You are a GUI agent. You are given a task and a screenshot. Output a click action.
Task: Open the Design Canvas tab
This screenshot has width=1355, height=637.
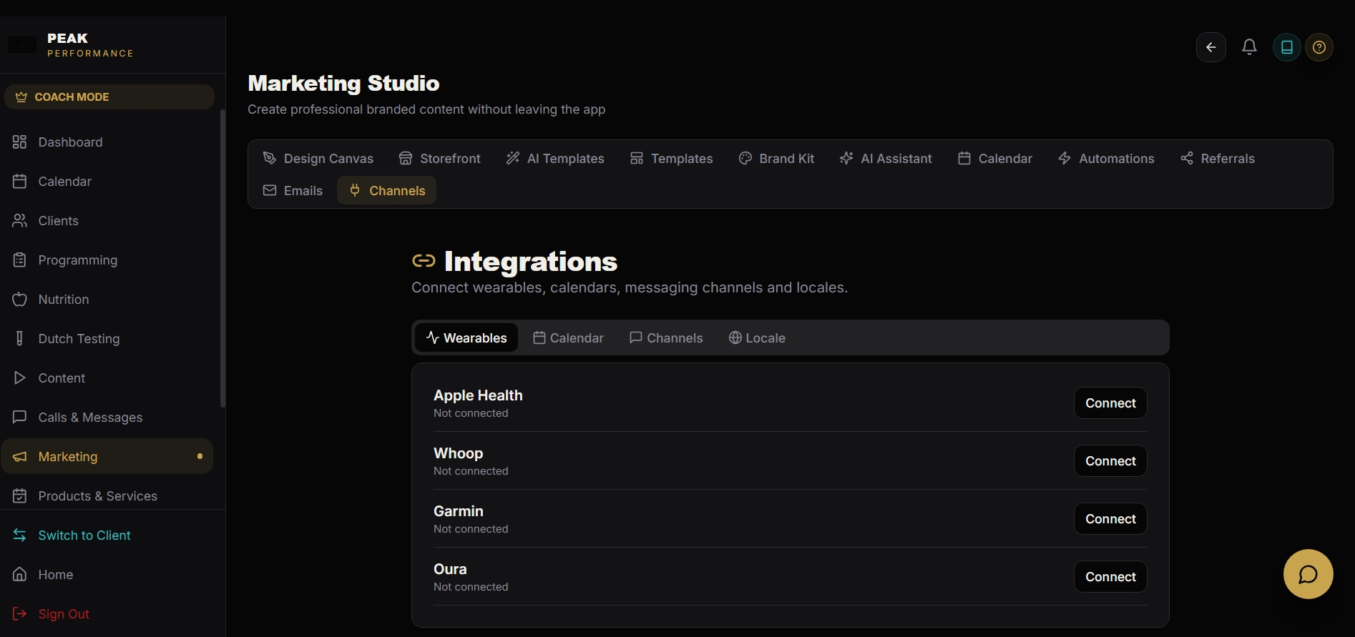(x=318, y=159)
